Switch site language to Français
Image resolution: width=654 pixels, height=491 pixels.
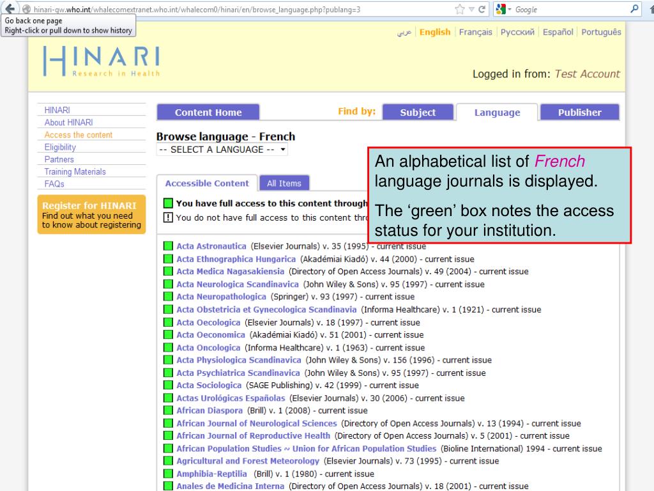(x=475, y=32)
